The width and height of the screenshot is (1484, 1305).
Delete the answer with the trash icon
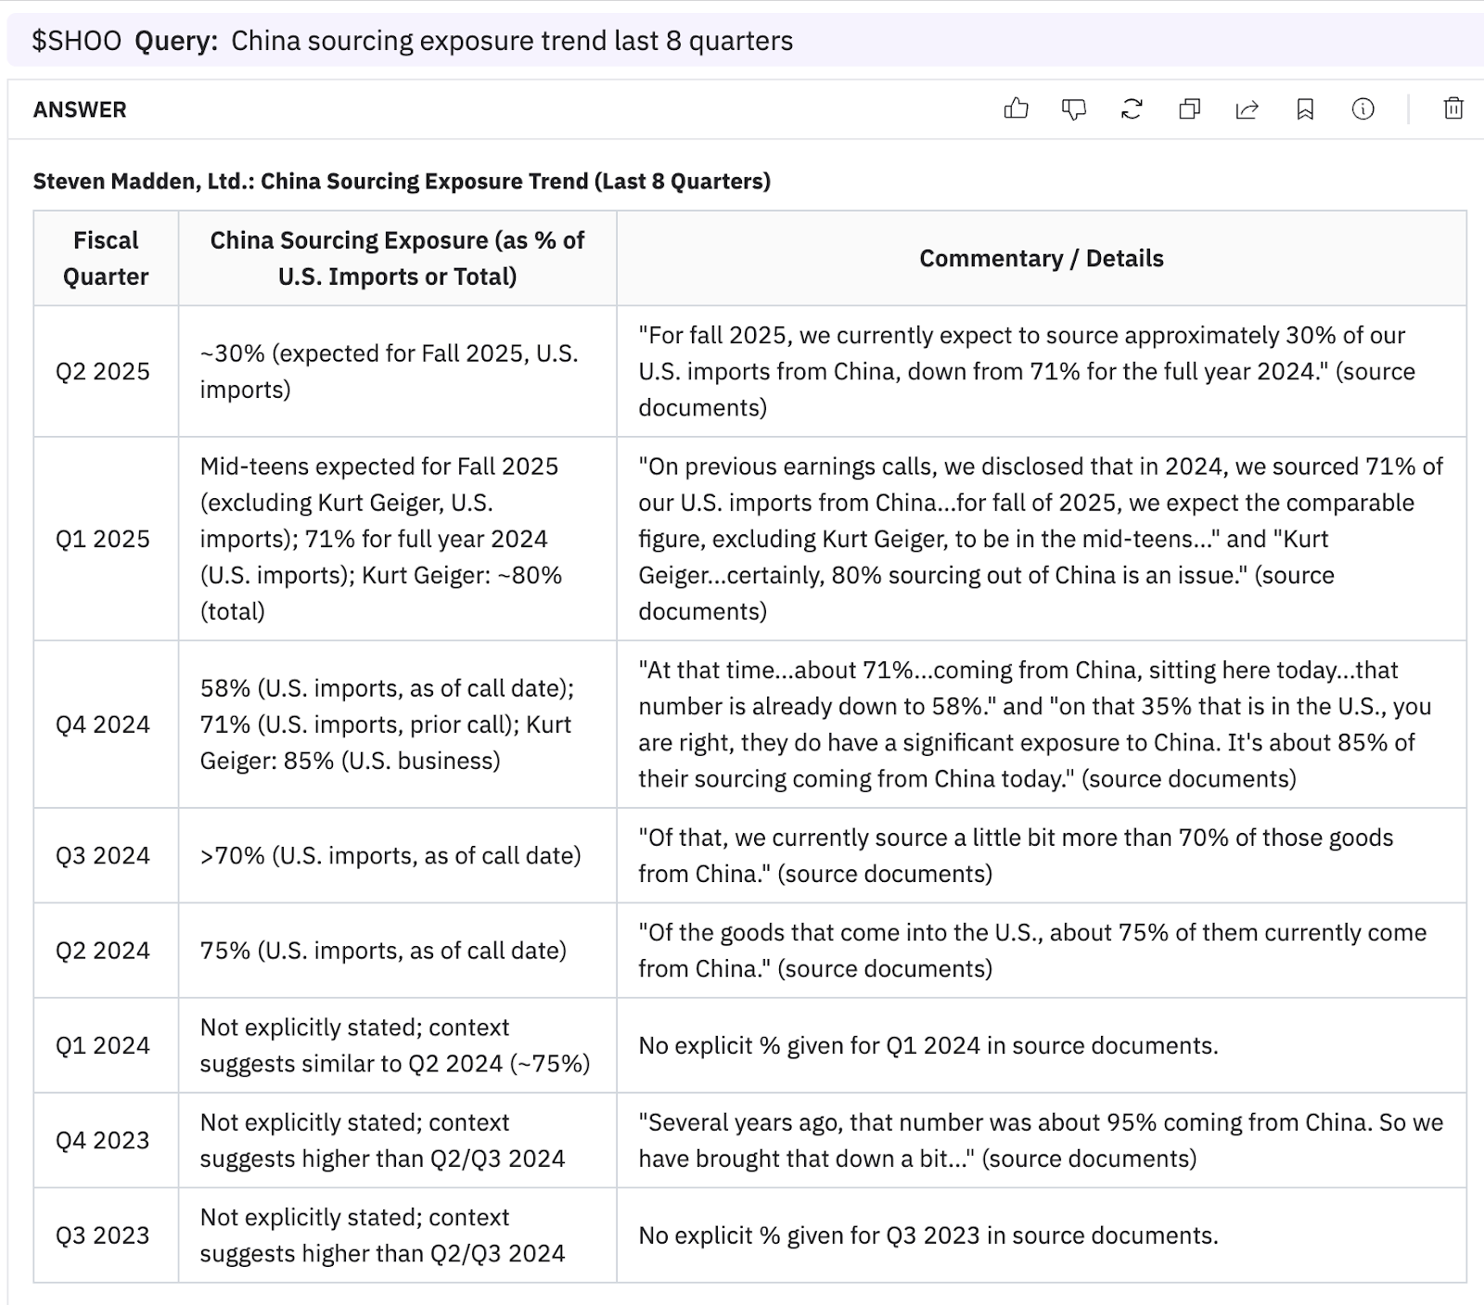(x=1453, y=109)
